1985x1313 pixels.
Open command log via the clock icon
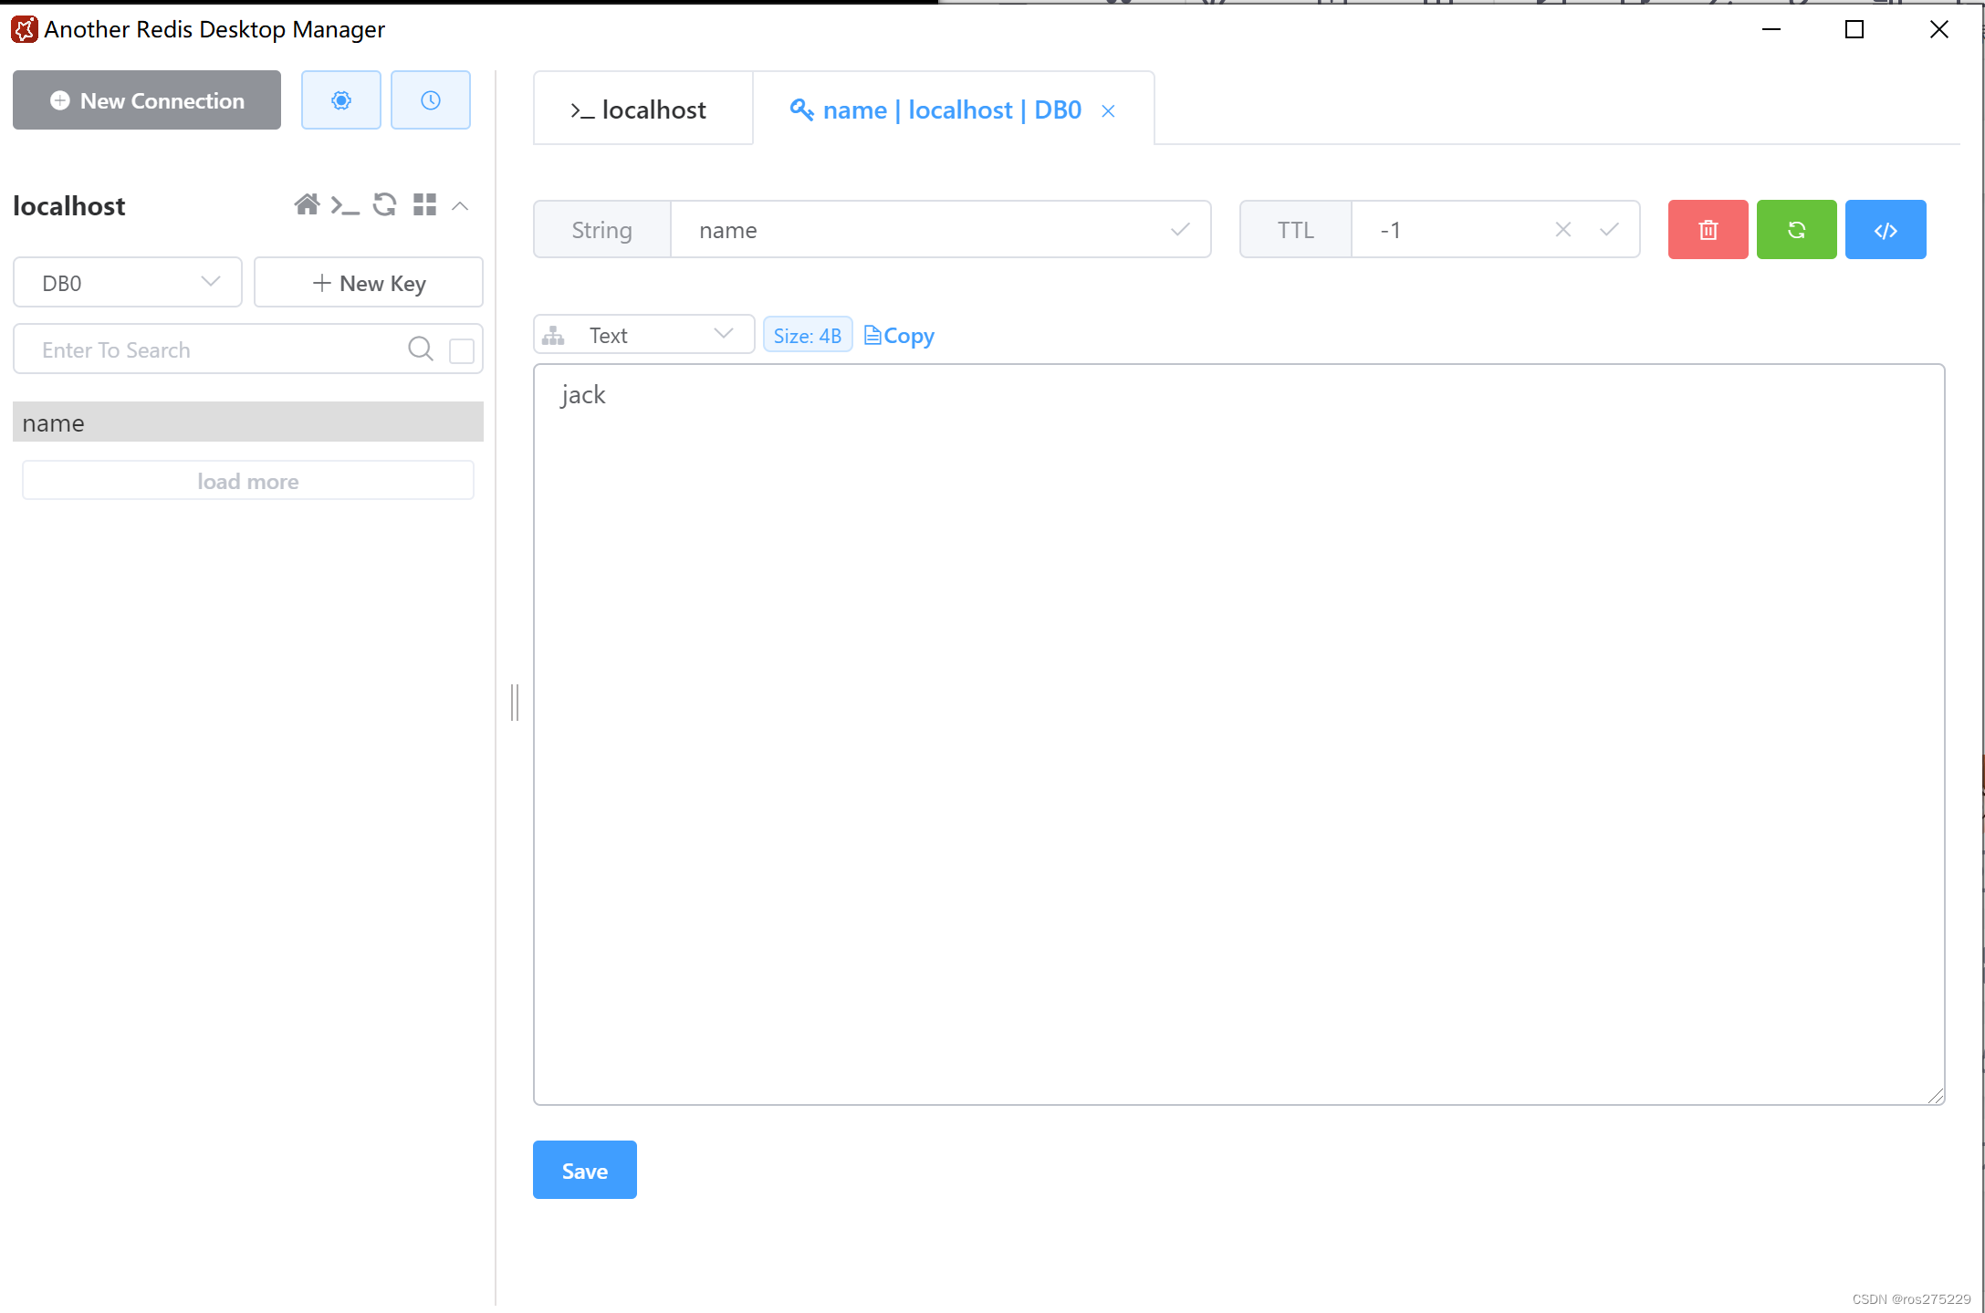tap(430, 100)
